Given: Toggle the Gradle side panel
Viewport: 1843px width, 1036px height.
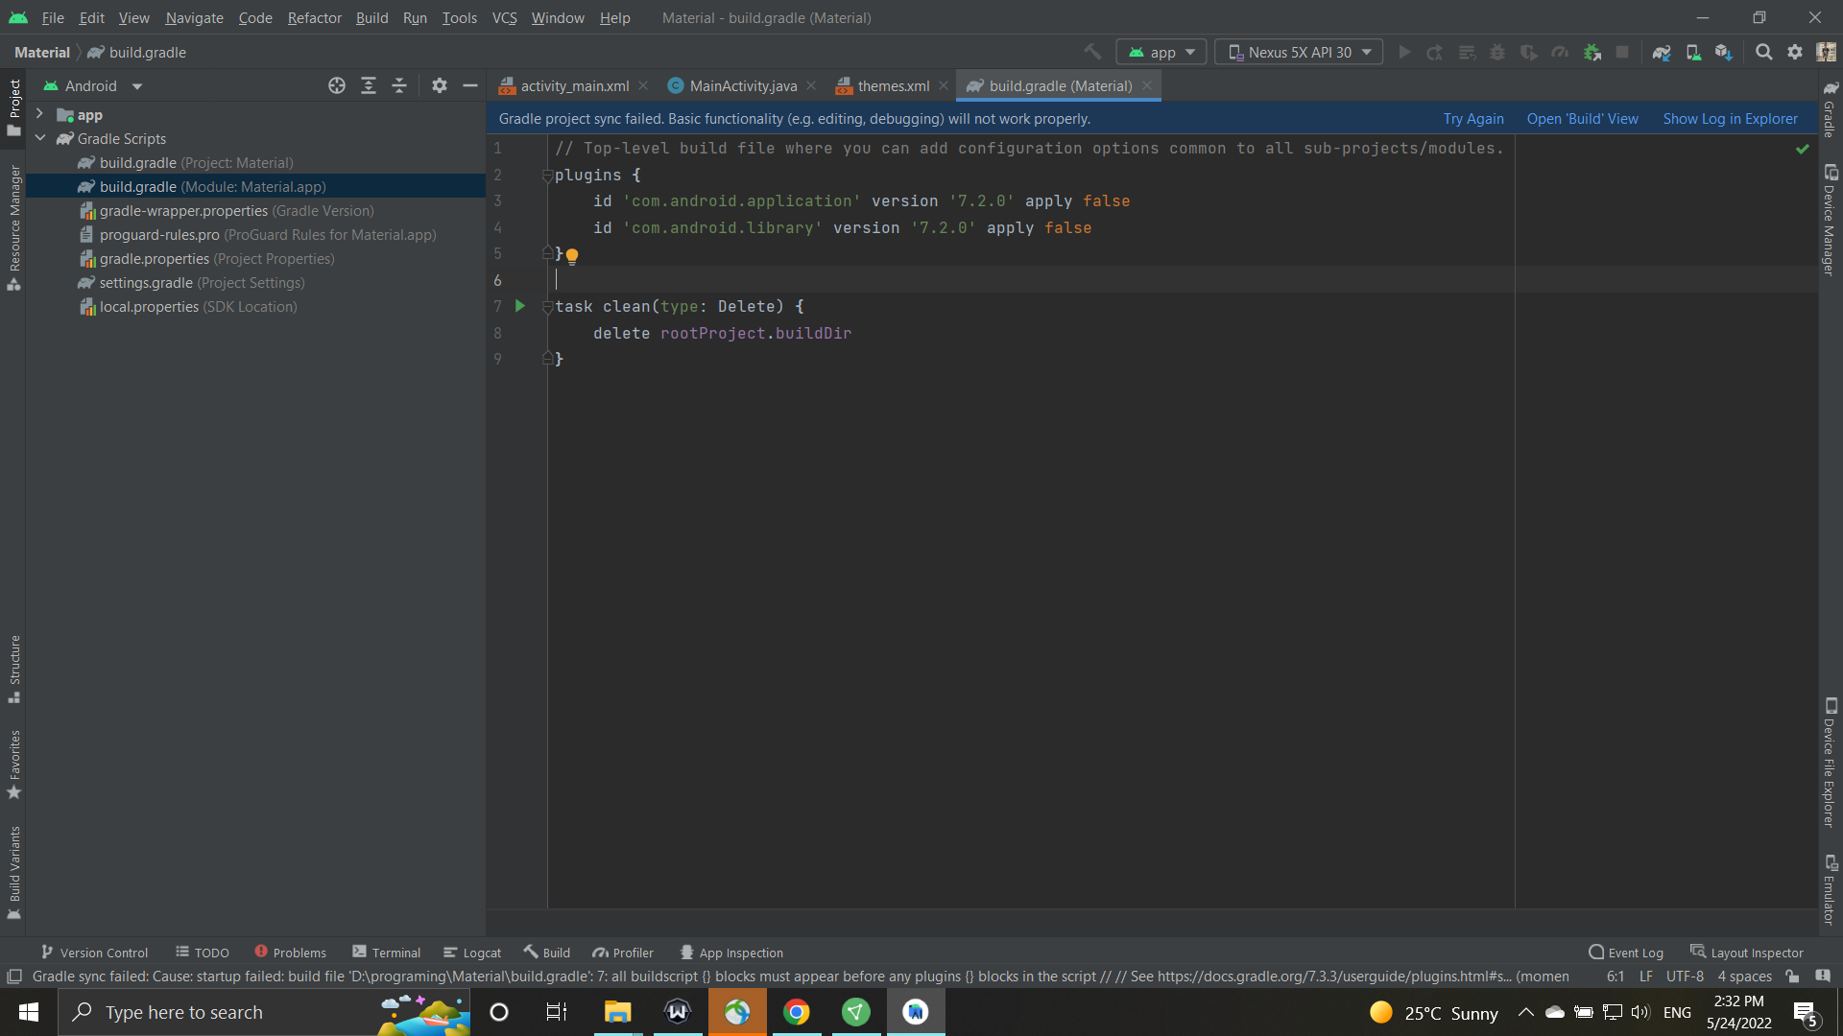Looking at the screenshot, I should [x=1831, y=108].
